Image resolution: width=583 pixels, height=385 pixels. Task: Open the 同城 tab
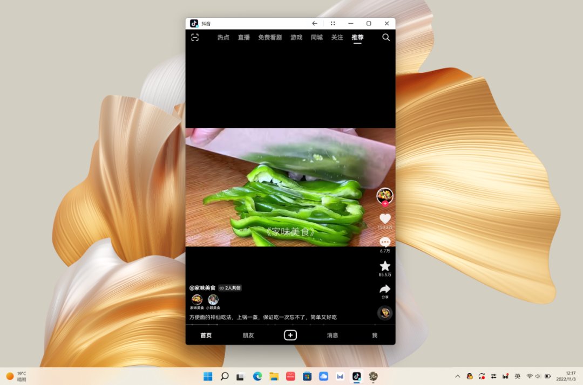pos(316,37)
